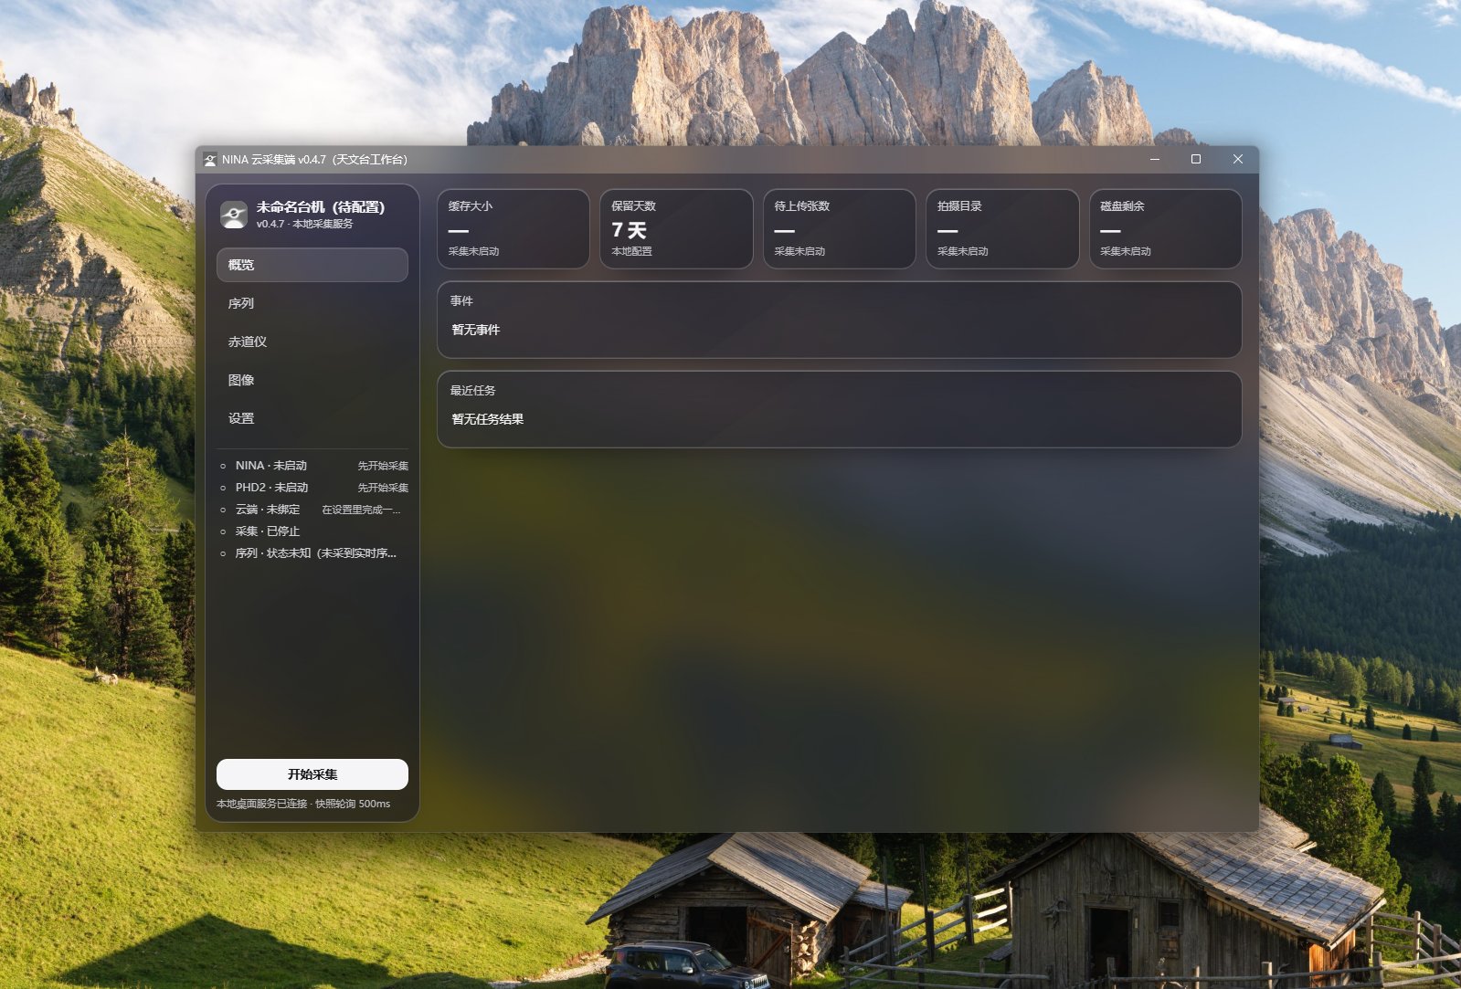Image resolution: width=1461 pixels, height=989 pixels.
Task: Select the 保留天数 card
Action: coord(676,229)
